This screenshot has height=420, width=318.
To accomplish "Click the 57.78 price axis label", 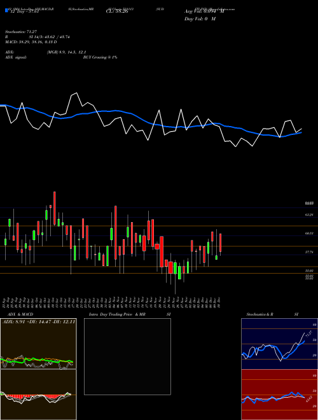I will 309,252.
